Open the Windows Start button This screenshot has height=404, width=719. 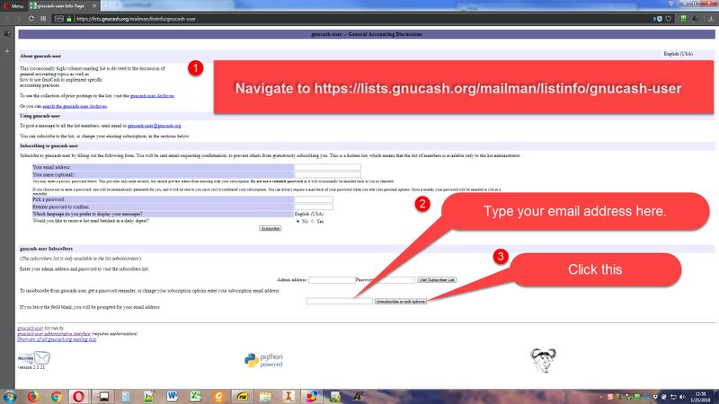(x=10, y=397)
